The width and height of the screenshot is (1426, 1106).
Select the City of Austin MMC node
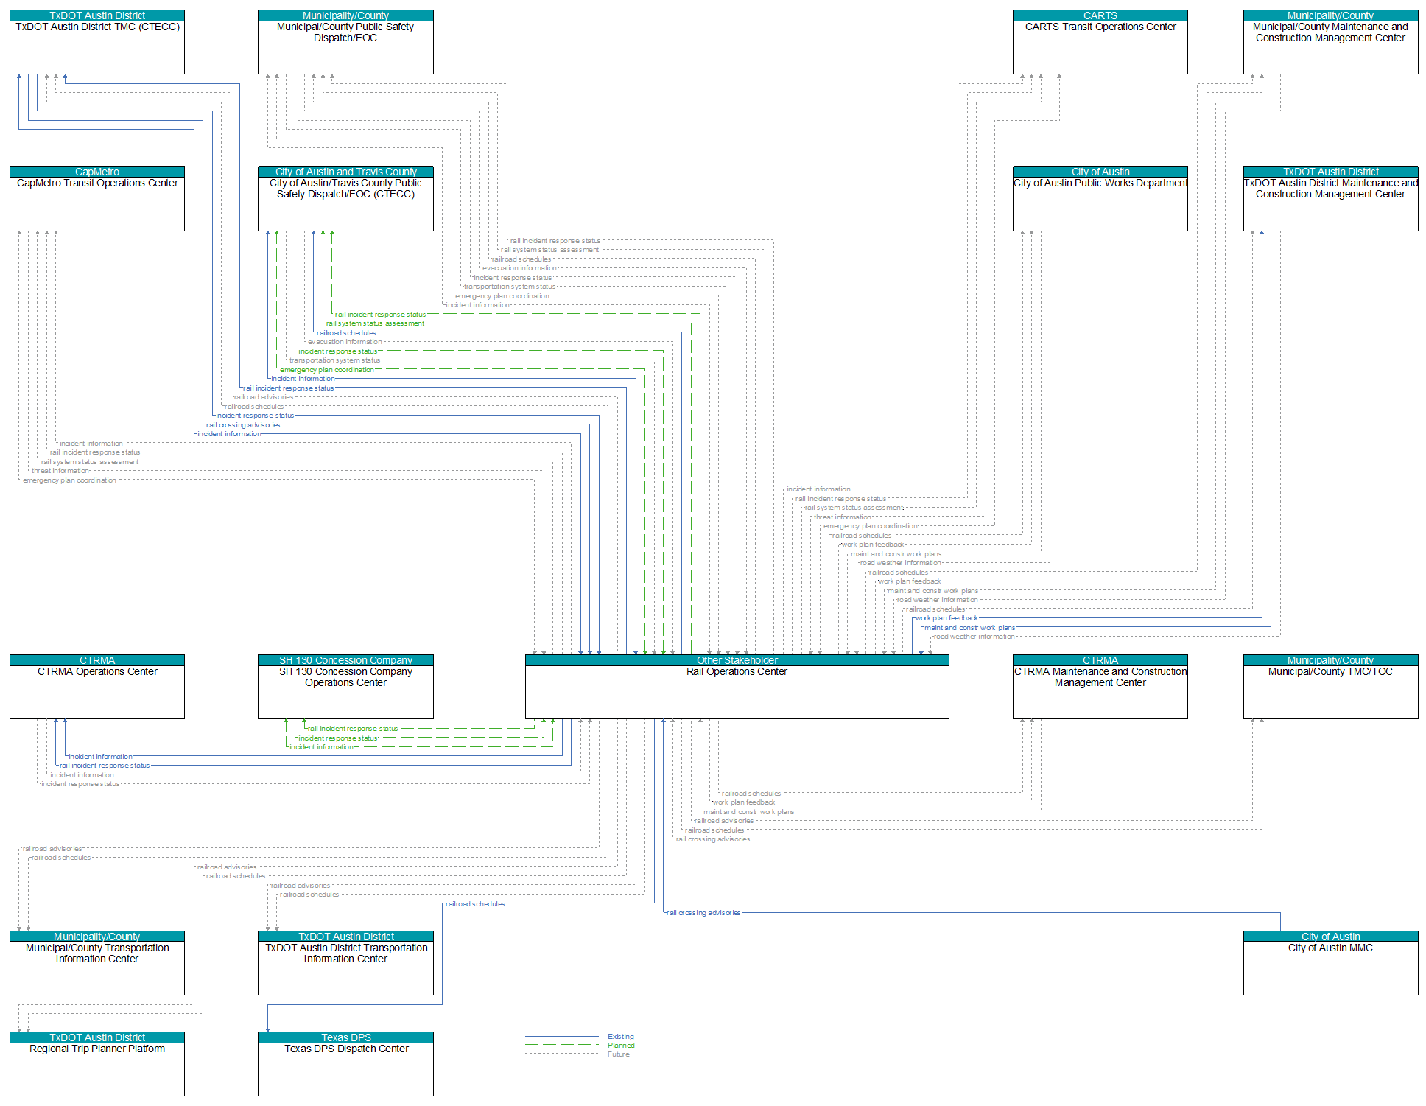(1330, 963)
